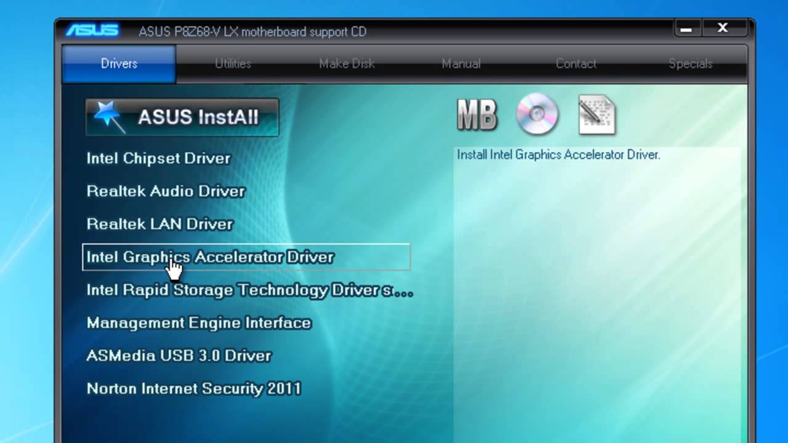Select the Manual tab
The height and width of the screenshot is (443, 788).
tap(461, 64)
